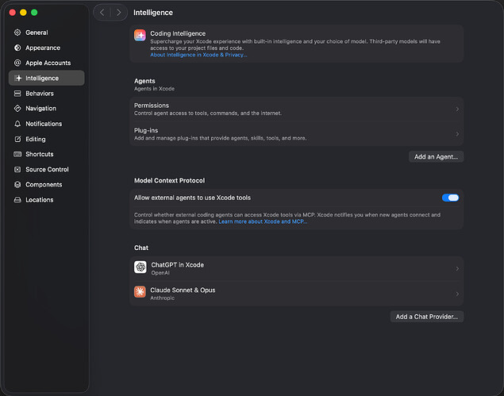Click the ChatGPT OpenAI logo icon

pos(140,267)
